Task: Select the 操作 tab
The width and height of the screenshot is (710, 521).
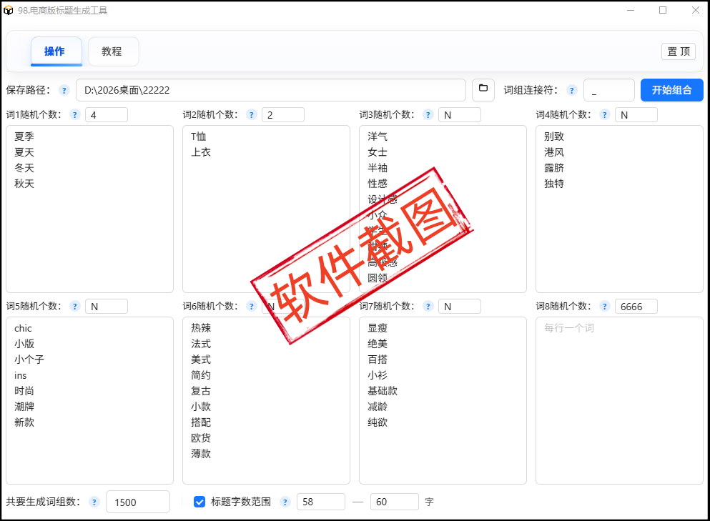Action: pos(55,51)
